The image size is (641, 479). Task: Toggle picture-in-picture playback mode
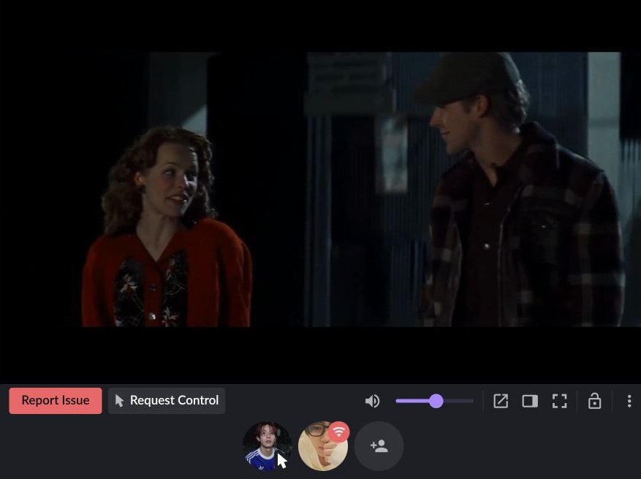tap(529, 400)
